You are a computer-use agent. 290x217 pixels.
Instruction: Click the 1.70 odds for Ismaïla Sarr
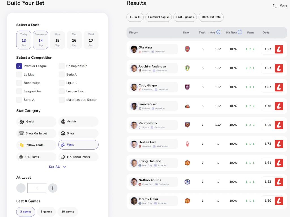coord(268,106)
